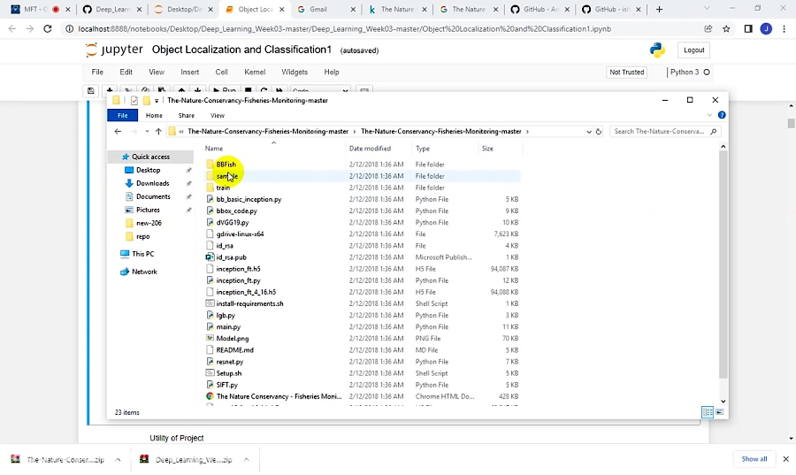The height and width of the screenshot is (475, 796).
Task: Refresh the Explorer folder view
Action: (599, 132)
